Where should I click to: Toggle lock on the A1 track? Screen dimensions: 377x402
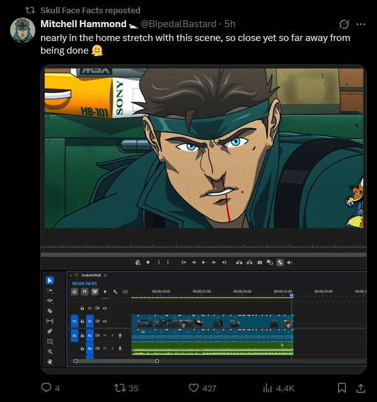tap(82, 335)
